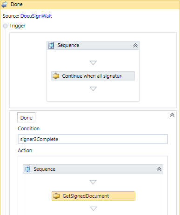This screenshot has height=215, width=180.
Task: Collapse the Done condition panel
Action: click(x=172, y=115)
